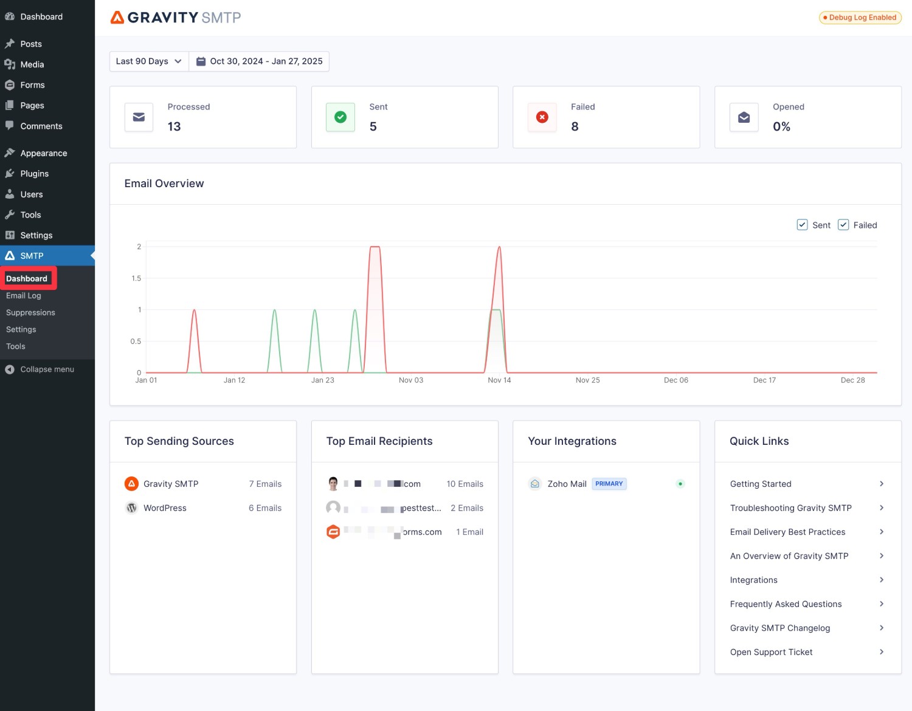
Task: Select the SMTP sidebar menu label
Action: click(x=32, y=256)
